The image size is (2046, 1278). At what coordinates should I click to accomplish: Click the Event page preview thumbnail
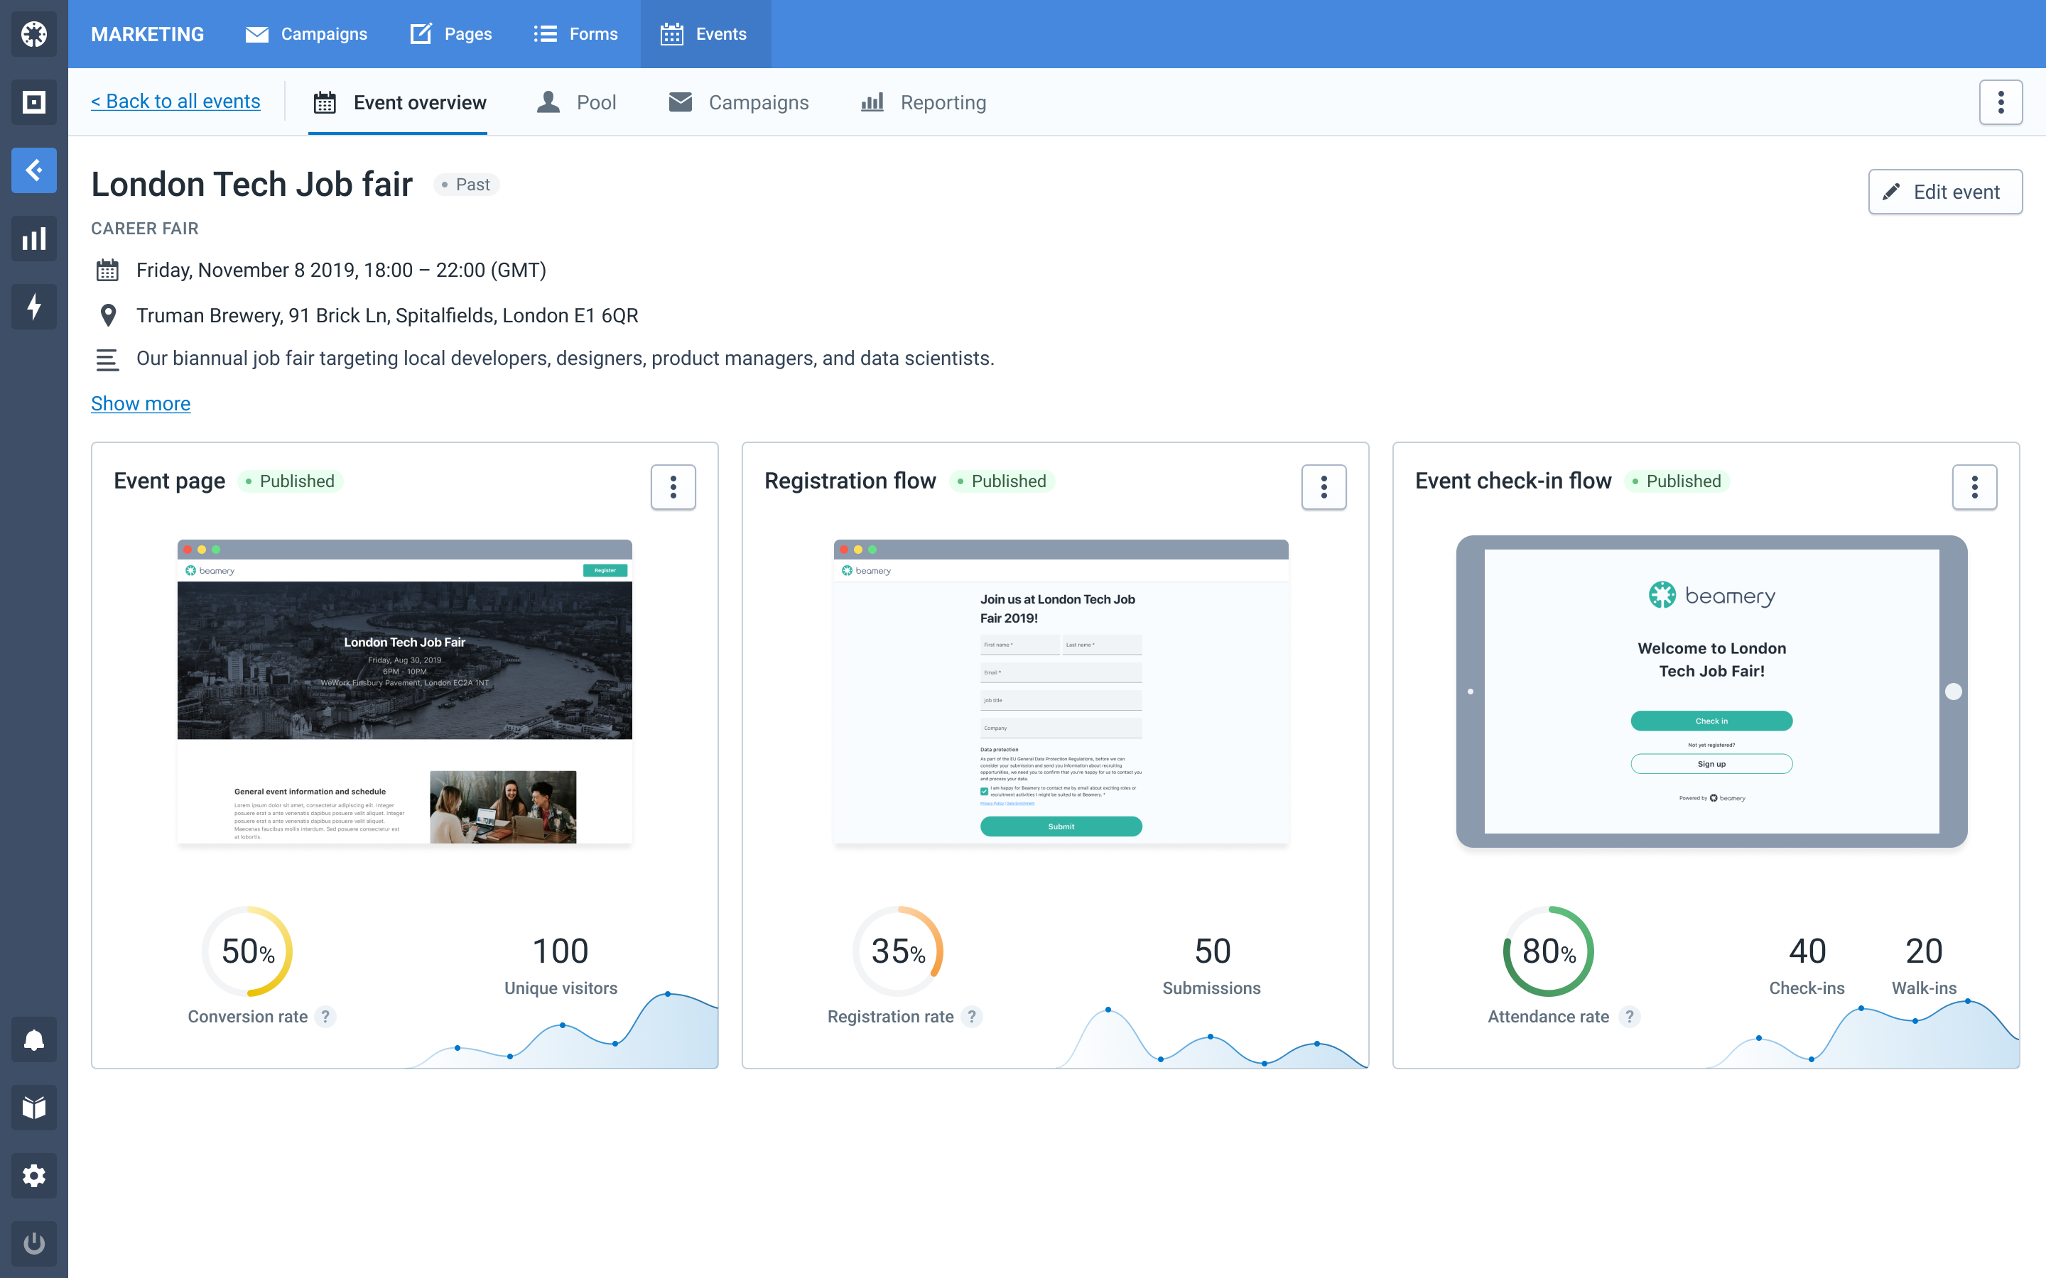tap(404, 692)
